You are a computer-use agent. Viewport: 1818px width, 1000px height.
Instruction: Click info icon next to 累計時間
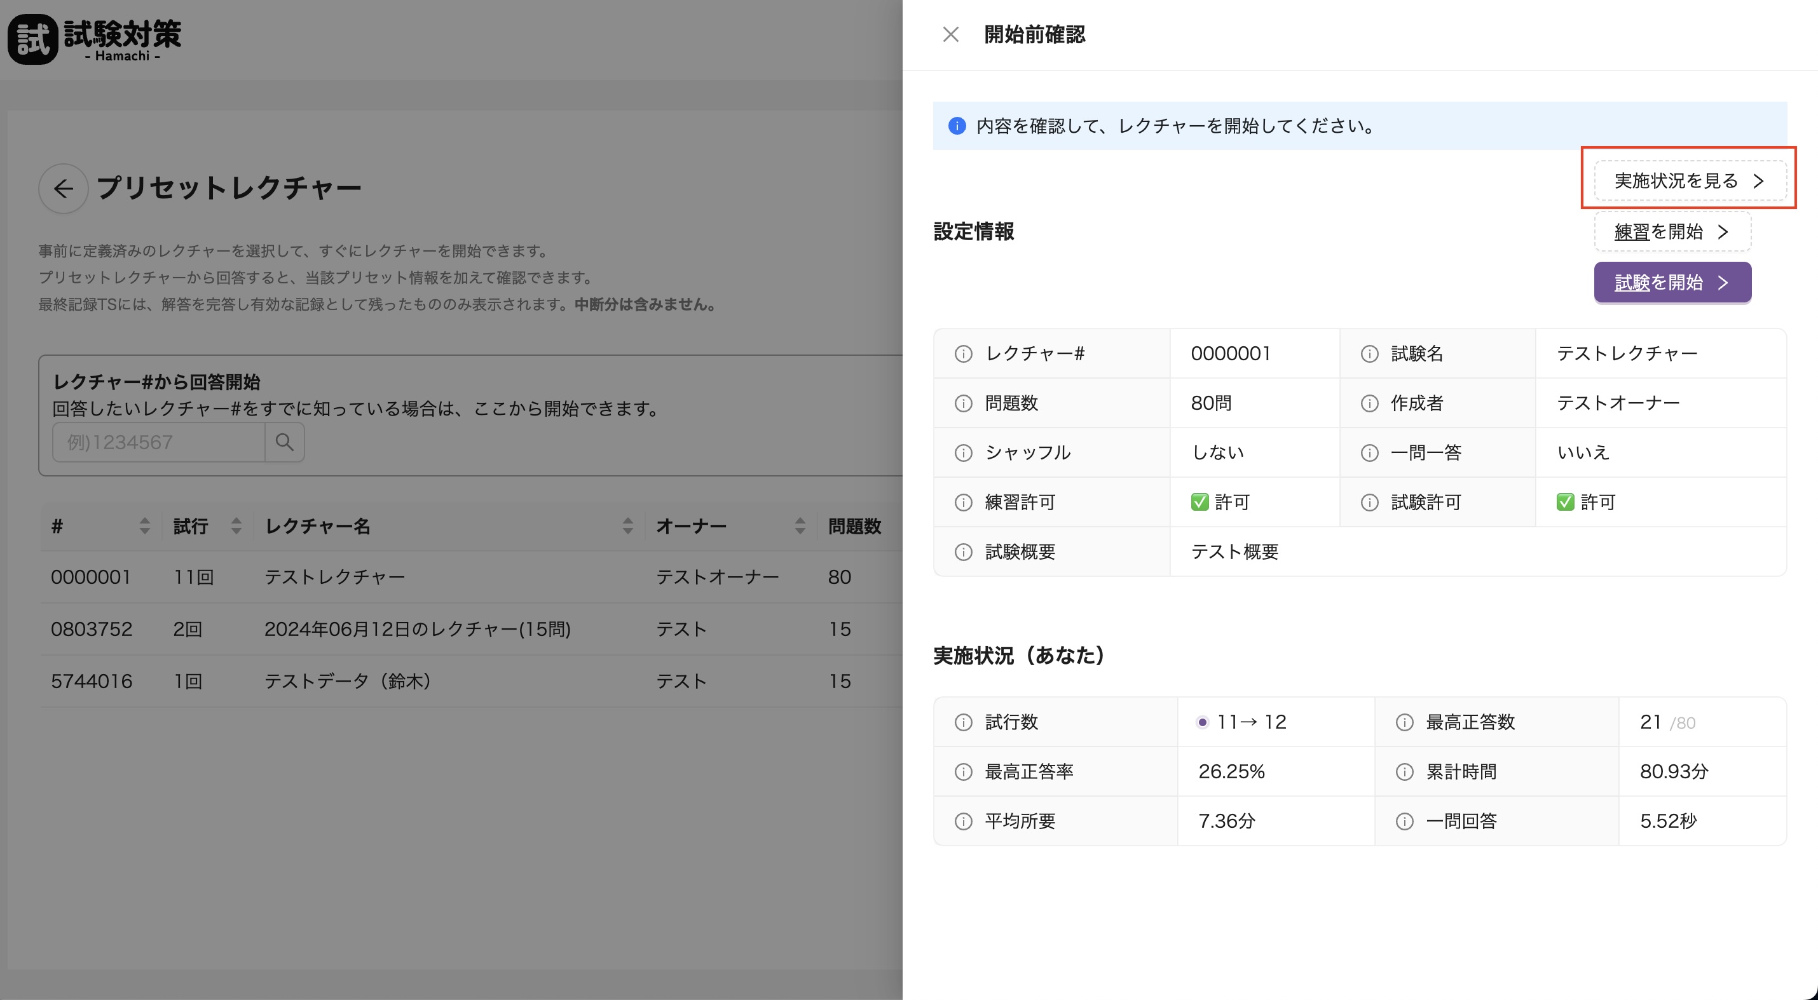click(x=1404, y=772)
